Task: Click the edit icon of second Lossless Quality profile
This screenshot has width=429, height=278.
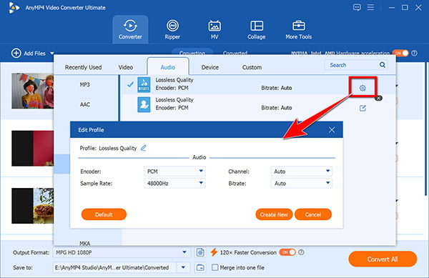Action: (x=363, y=108)
